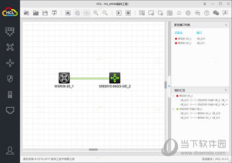
Task: Open help via the question mark icon
Action: (207, 13)
